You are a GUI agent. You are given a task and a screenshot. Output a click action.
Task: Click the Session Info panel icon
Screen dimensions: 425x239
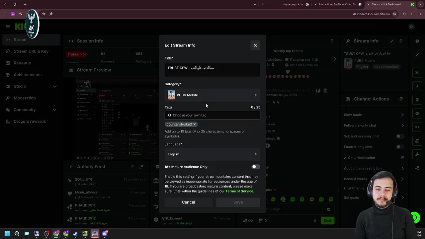click(71, 41)
